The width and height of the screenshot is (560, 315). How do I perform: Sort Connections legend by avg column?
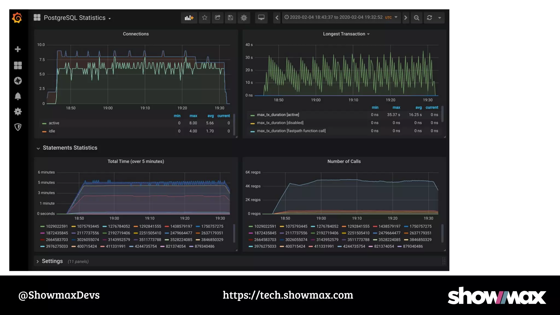click(x=211, y=116)
